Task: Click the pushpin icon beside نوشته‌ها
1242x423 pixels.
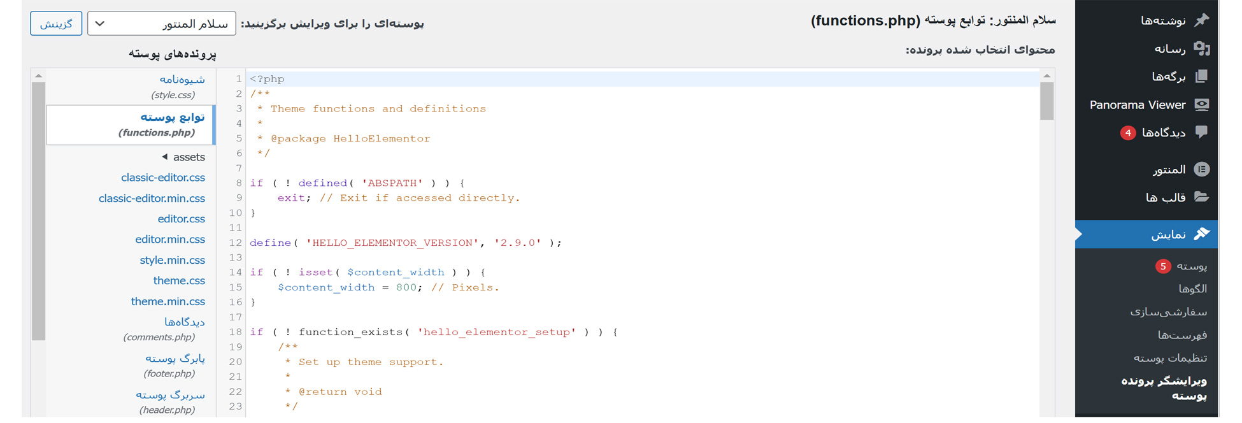Action: click(x=1201, y=20)
